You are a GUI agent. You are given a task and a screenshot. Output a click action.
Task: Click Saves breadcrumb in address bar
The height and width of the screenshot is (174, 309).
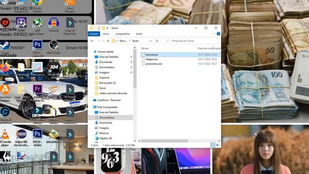tap(135, 41)
